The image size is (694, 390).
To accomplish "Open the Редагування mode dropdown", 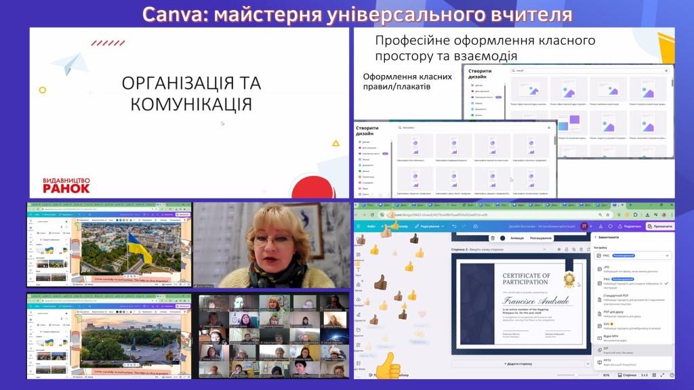I will coord(430,226).
